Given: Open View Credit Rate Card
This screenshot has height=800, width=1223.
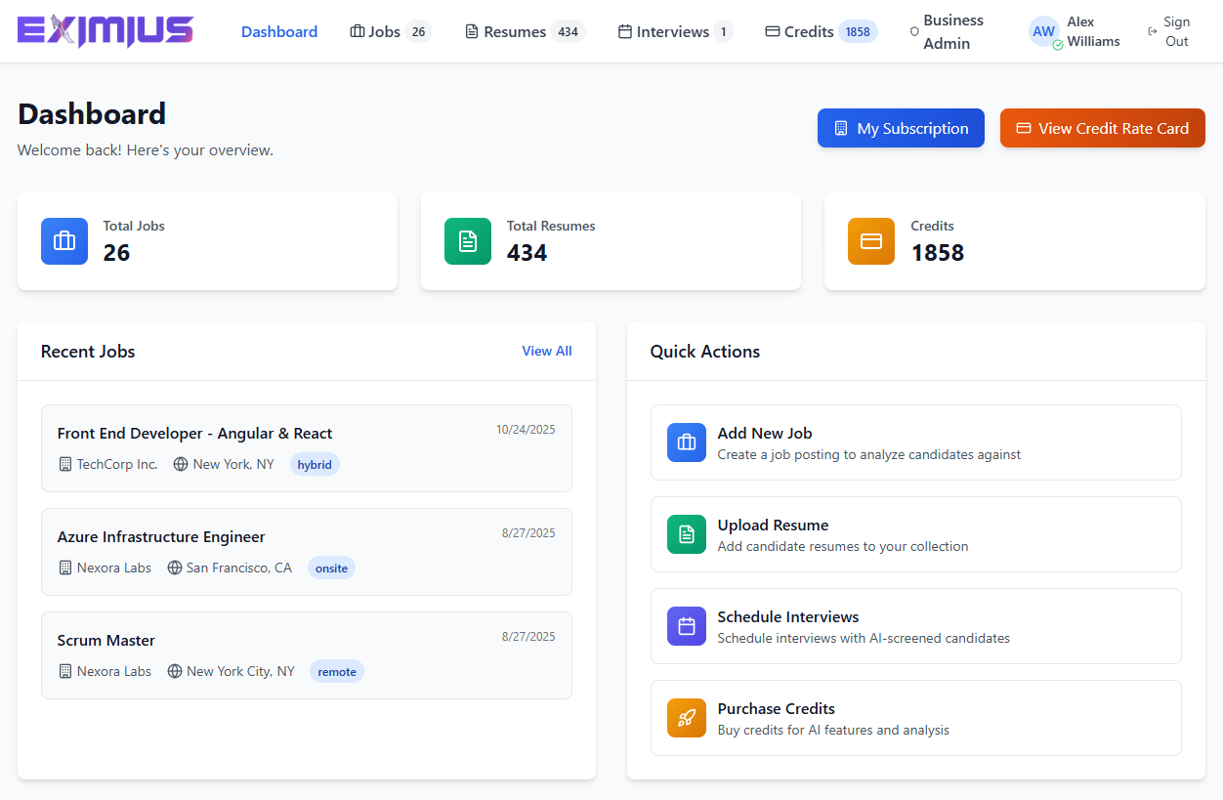Looking at the screenshot, I should (1102, 128).
